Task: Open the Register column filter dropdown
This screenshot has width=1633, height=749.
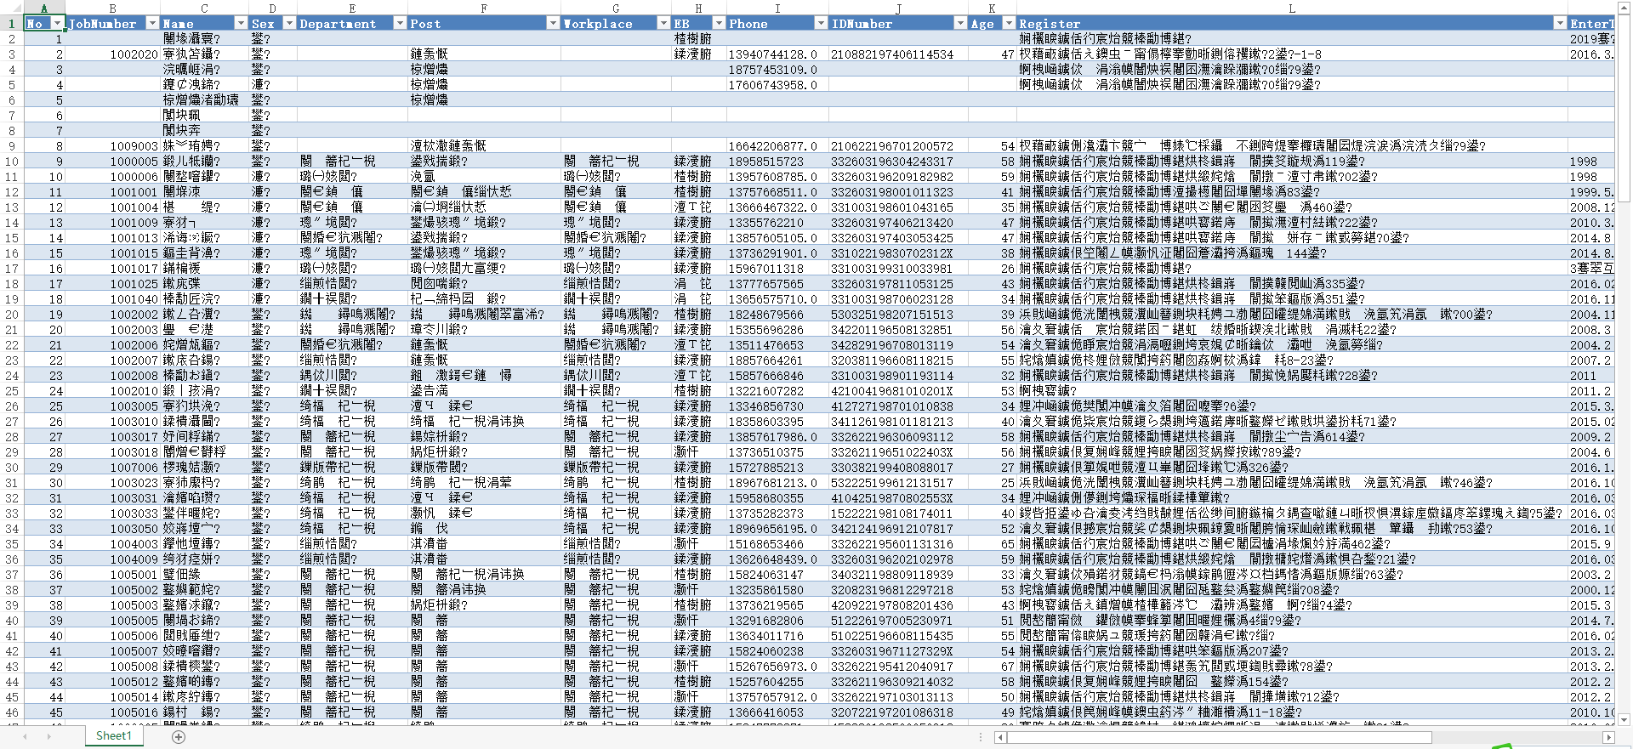Action: click(1560, 24)
